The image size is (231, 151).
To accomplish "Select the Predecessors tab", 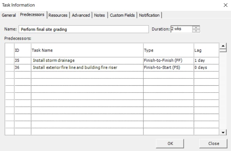I will [x=32, y=15].
